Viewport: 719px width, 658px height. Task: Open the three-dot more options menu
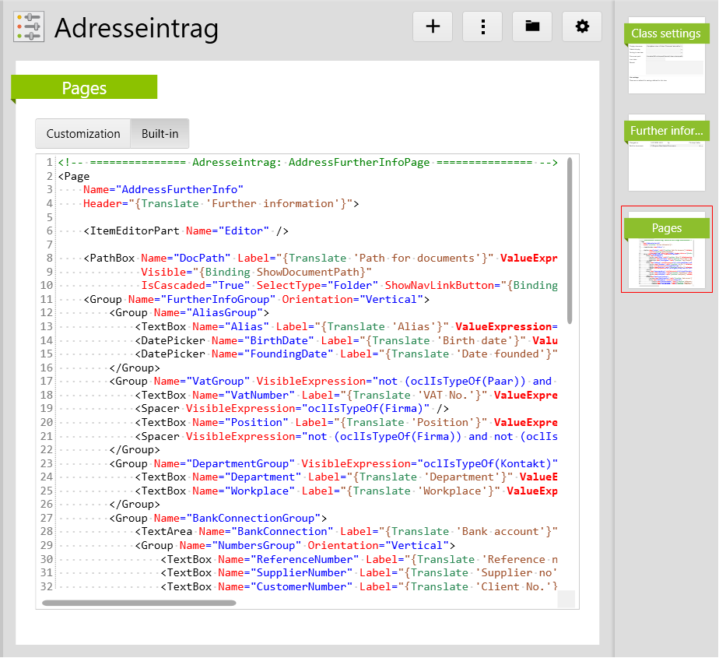point(482,26)
